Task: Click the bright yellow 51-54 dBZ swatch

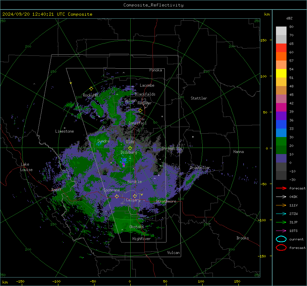Action: point(281,73)
